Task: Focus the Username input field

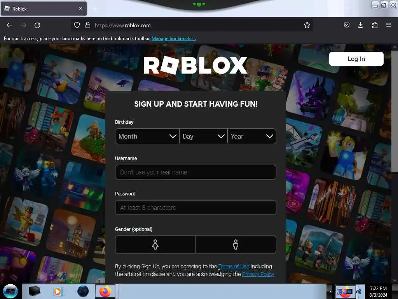Action: tap(196, 172)
